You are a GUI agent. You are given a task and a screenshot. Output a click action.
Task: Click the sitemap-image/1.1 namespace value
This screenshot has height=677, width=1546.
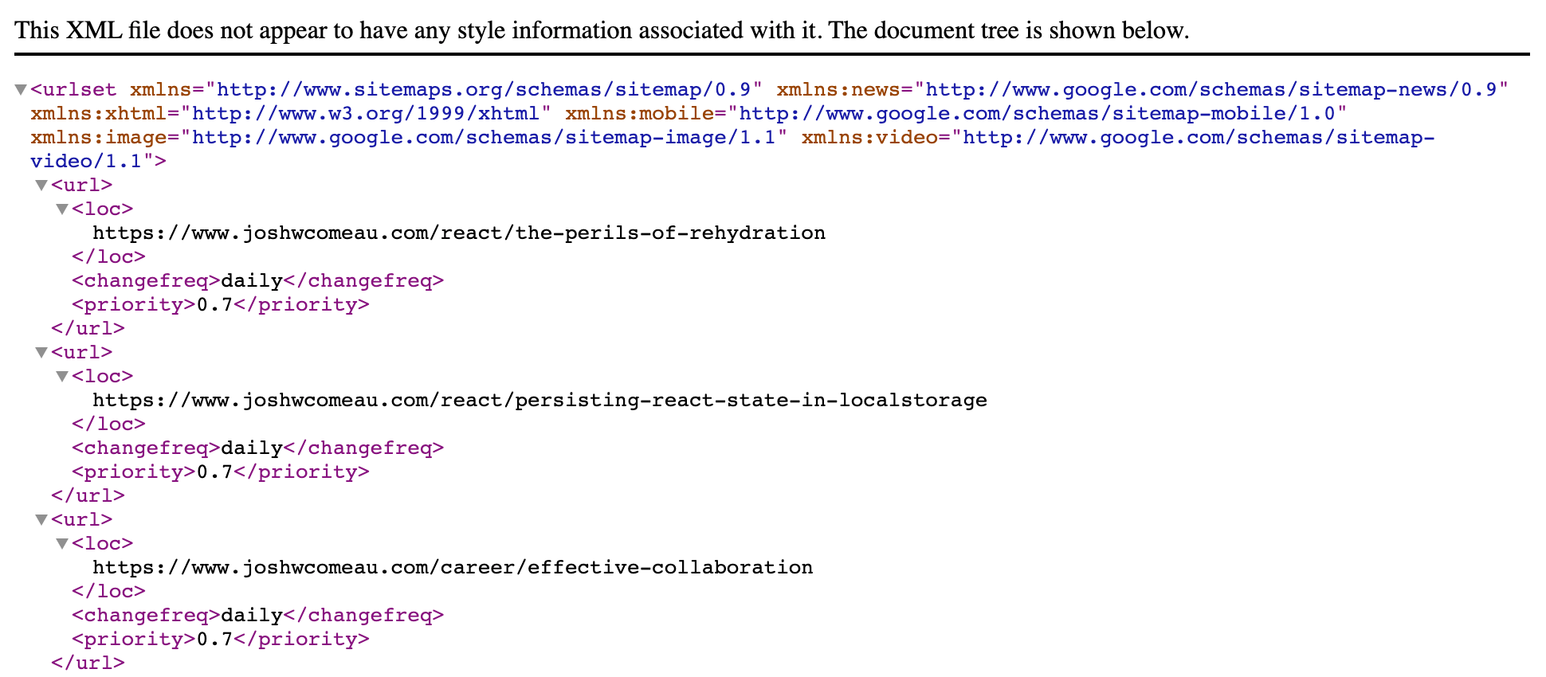[484, 137]
